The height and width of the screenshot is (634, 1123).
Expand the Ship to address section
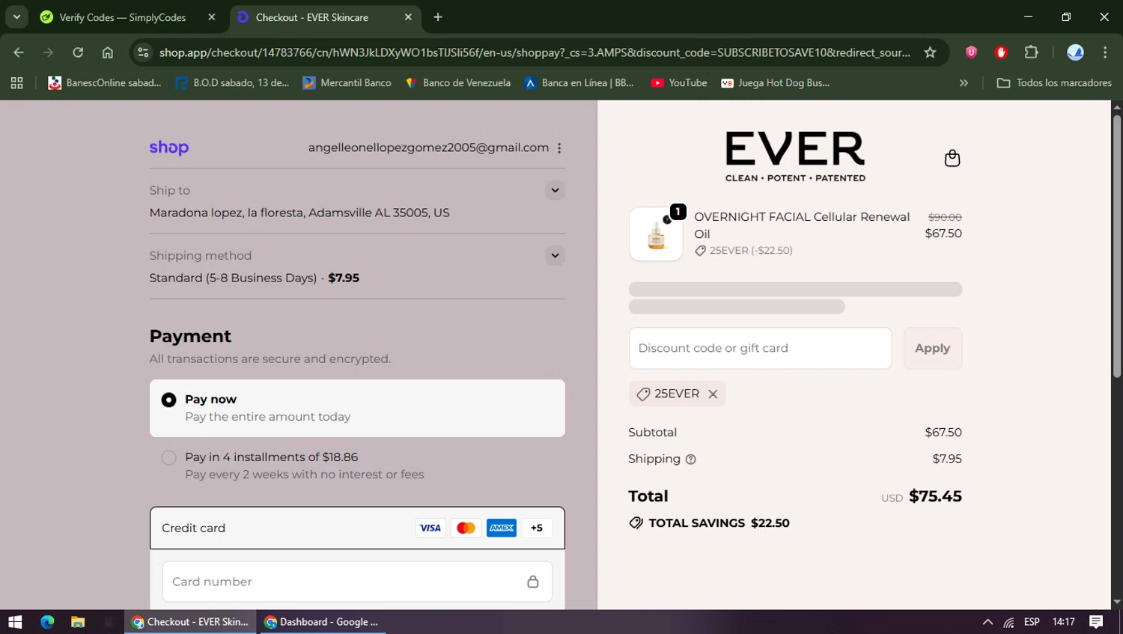[x=555, y=190]
